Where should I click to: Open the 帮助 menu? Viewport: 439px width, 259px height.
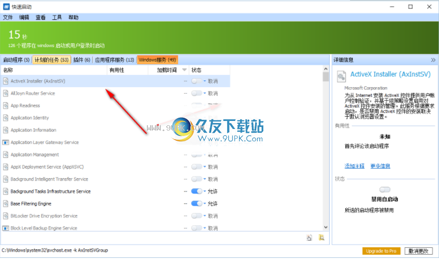tap(73, 17)
